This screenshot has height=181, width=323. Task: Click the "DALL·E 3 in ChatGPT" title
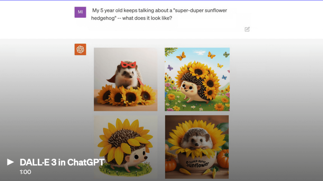62,162
